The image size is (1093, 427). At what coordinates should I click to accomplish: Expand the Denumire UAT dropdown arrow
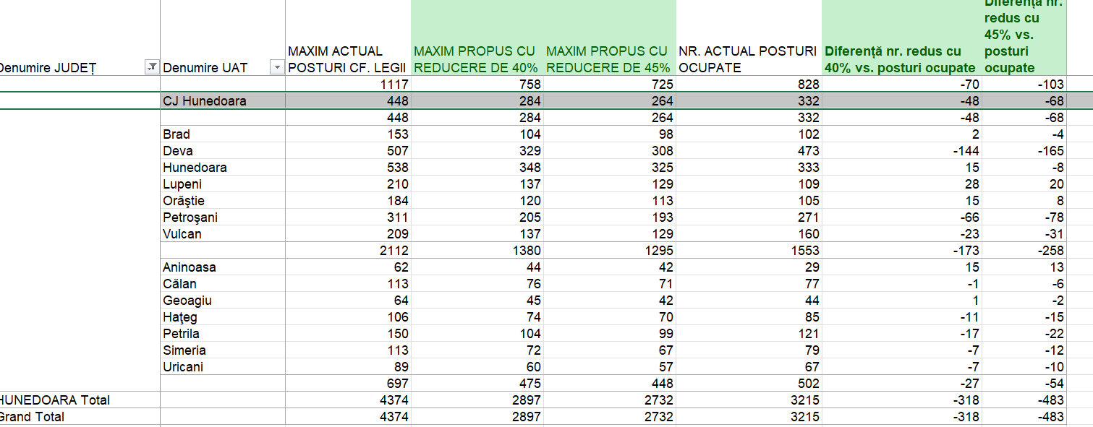tap(276, 67)
